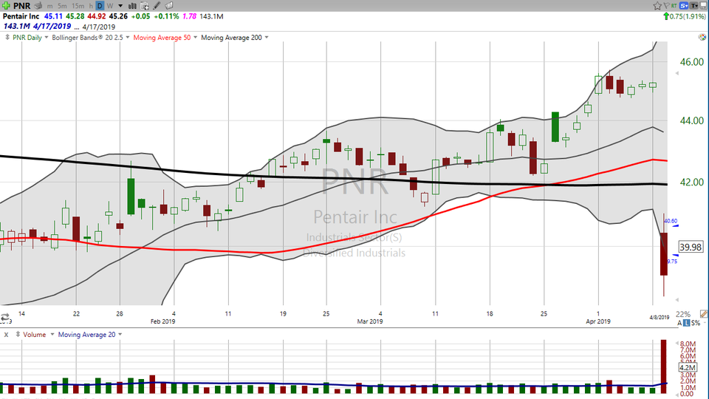This screenshot has height=399, width=709.
Task: Click the PNR Daily plot label
Action: (27, 38)
